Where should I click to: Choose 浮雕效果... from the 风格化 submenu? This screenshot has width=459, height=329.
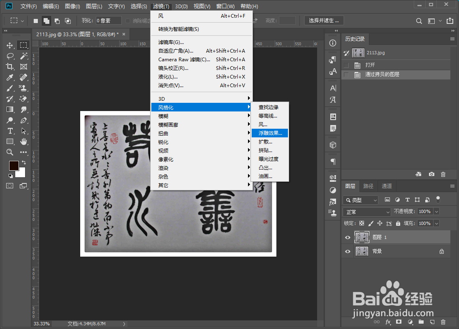[270, 133]
